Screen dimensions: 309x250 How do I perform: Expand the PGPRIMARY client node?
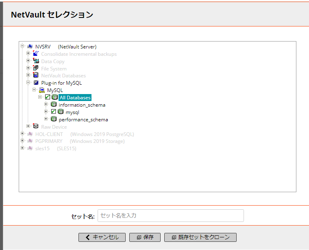coord(22,141)
